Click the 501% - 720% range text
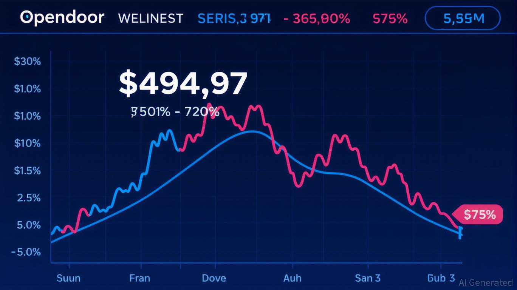Image resolution: width=517 pixels, height=290 pixels. (175, 112)
